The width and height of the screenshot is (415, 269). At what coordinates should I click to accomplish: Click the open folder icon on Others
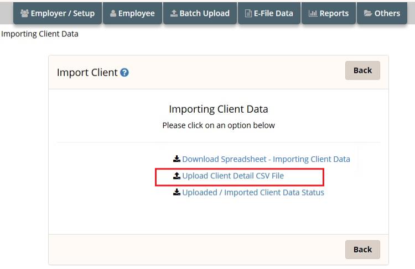coord(368,13)
